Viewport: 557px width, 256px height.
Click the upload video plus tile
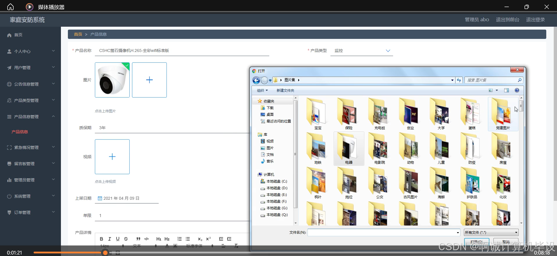[x=112, y=157]
